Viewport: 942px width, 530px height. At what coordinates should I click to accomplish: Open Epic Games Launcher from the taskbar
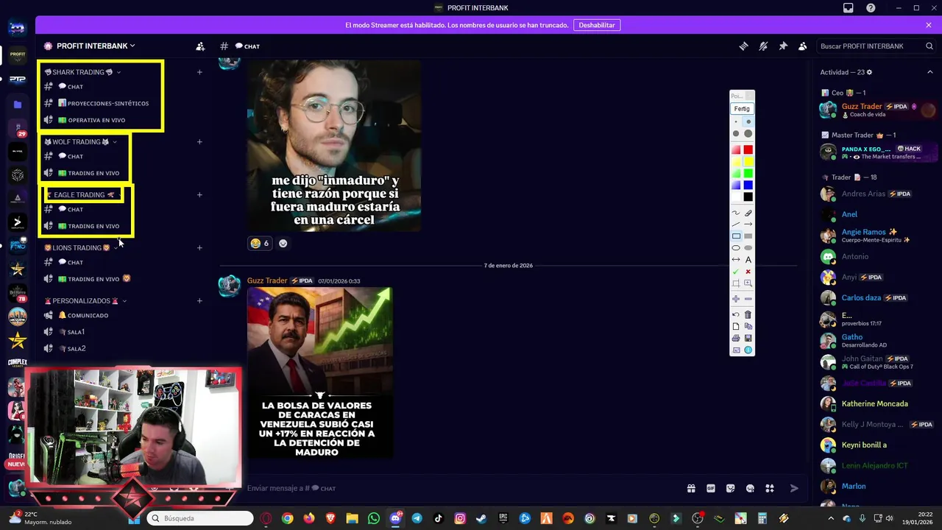[503, 518]
